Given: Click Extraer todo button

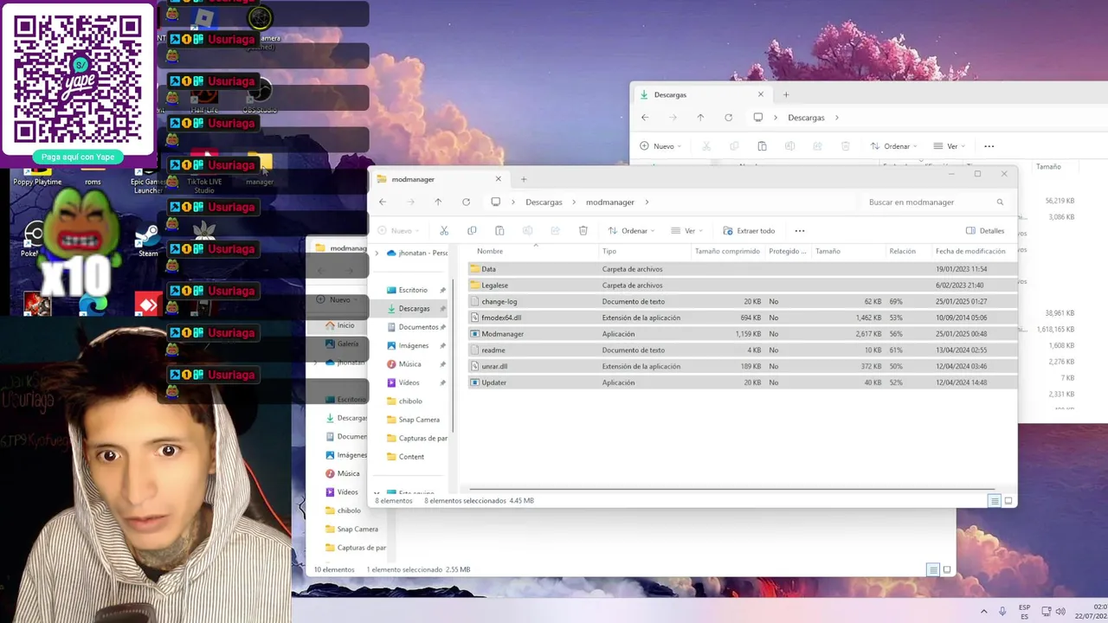Looking at the screenshot, I should (749, 231).
